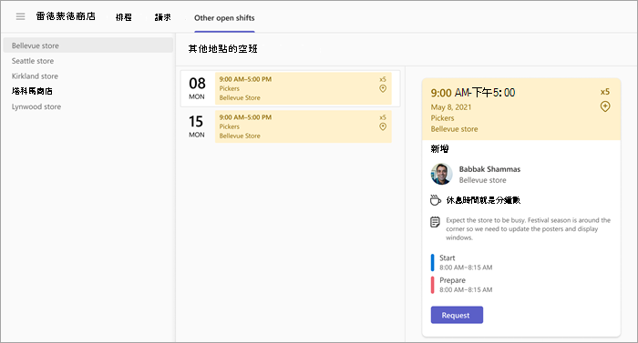The width and height of the screenshot is (638, 343).
Task: Click Babbak Shammas profile picture
Action: tap(441, 174)
